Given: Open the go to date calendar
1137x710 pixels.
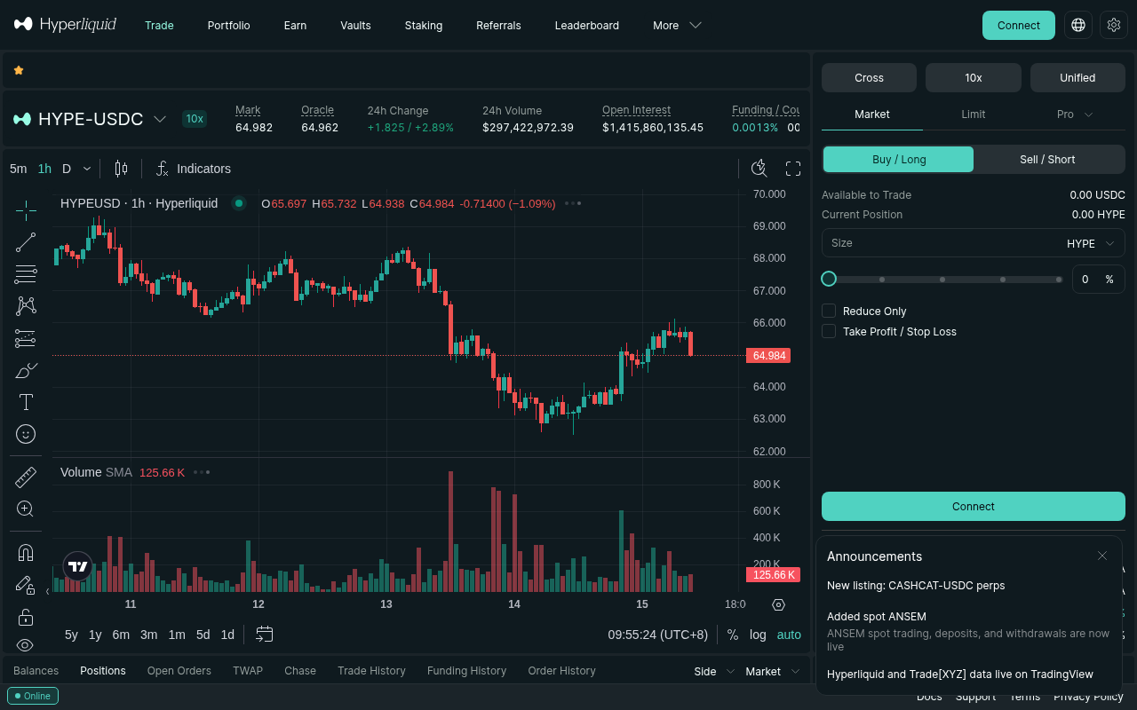Looking at the screenshot, I should (x=264, y=635).
